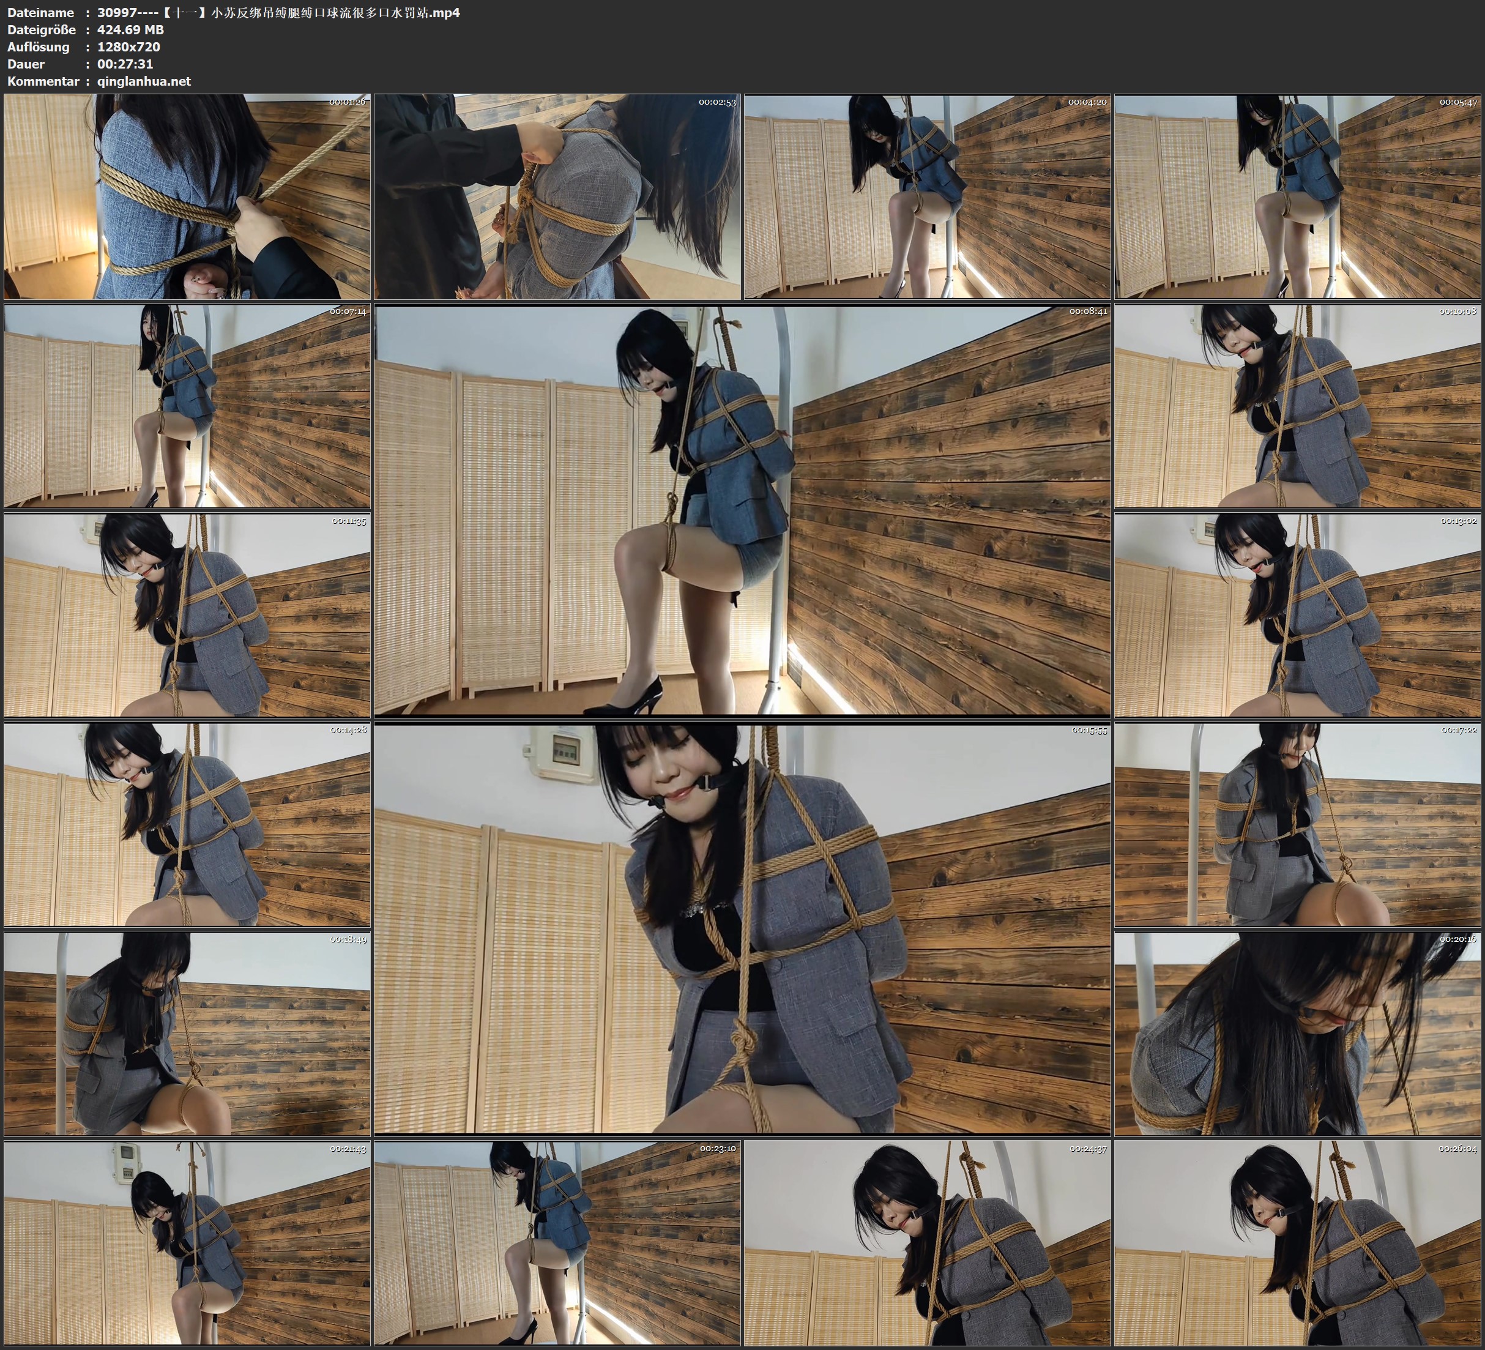
Task: Open the large frame at 00:08:41
Action: click(x=742, y=510)
